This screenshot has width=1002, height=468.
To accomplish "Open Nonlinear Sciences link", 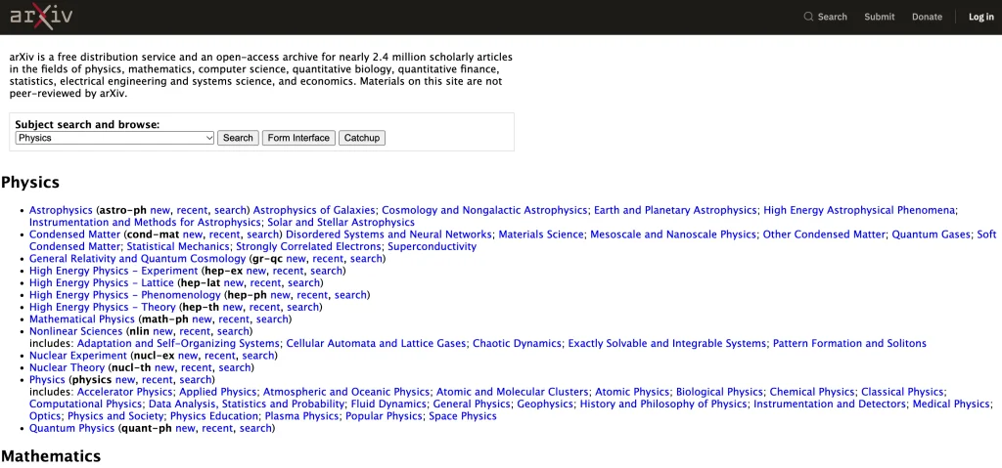I will click(75, 331).
